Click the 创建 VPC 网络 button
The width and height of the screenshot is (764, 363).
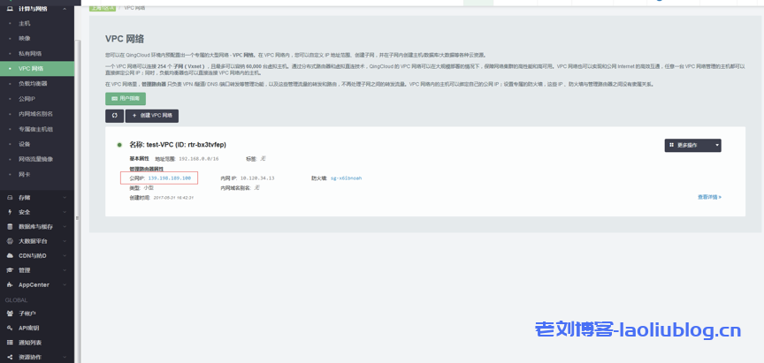click(x=153, y=116)
